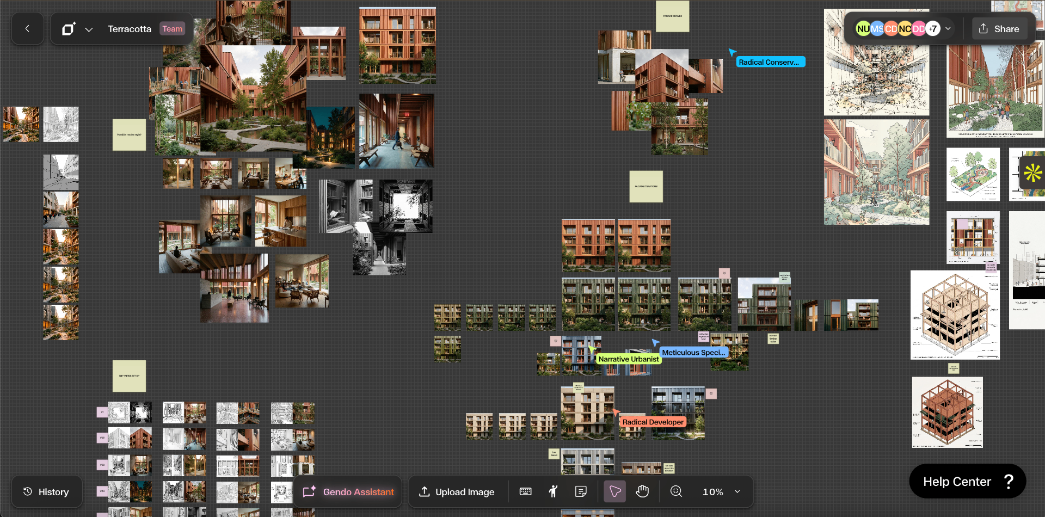This screenshot has height=517, width=1045.
Task: Switch to the hand pan tool
Action: coord(643,491)
